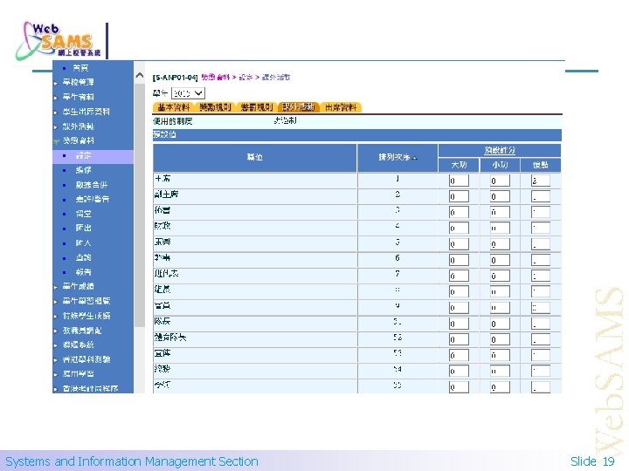Click the 職位 column header
This screenshot has height=471, width=629.
[255, 157]
